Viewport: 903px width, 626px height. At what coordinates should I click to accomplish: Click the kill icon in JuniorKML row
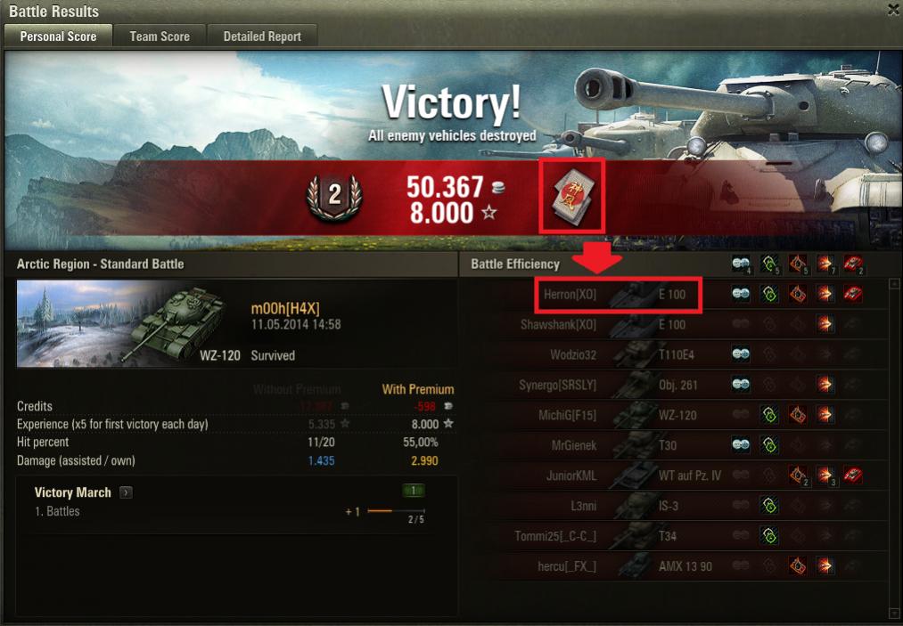click(x=853, y=475)
